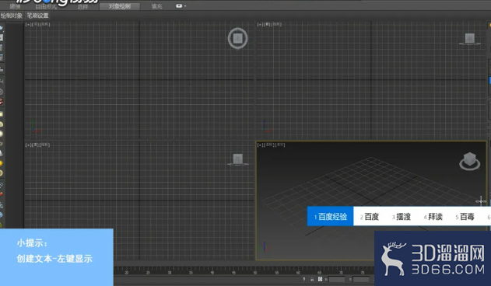Open the 前 view label menu
491x286 pixels.
[267, 24]
